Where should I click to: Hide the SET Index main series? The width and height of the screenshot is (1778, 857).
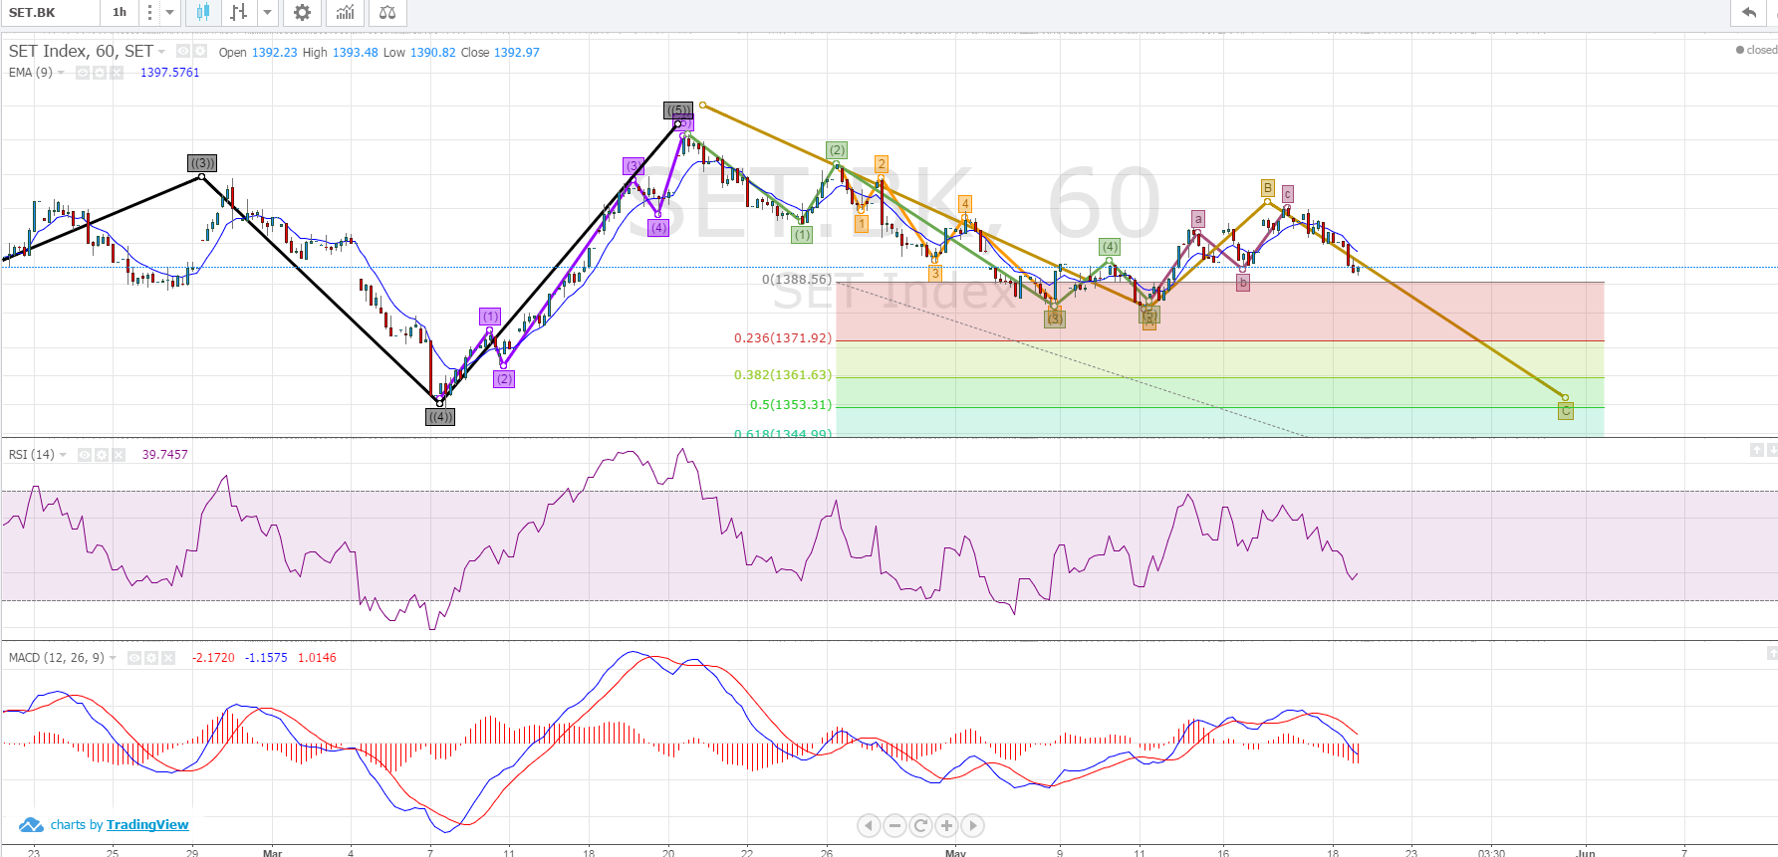point(183,51)
